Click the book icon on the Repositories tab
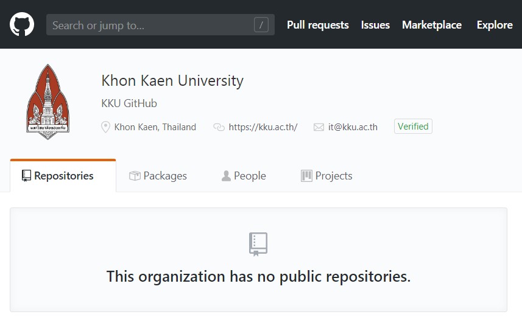 point(26,176)
